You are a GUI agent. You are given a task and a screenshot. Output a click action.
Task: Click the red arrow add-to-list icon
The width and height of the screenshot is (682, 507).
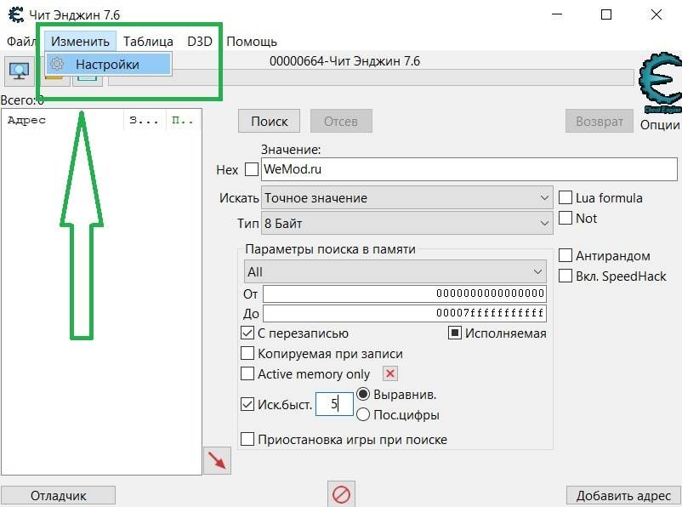(x=218, y=460)
